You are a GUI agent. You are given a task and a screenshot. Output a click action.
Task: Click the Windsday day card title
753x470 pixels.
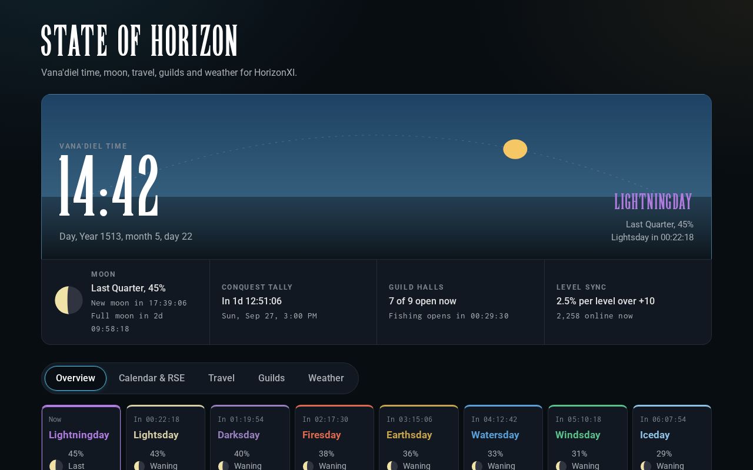click(x=578, y=435)
